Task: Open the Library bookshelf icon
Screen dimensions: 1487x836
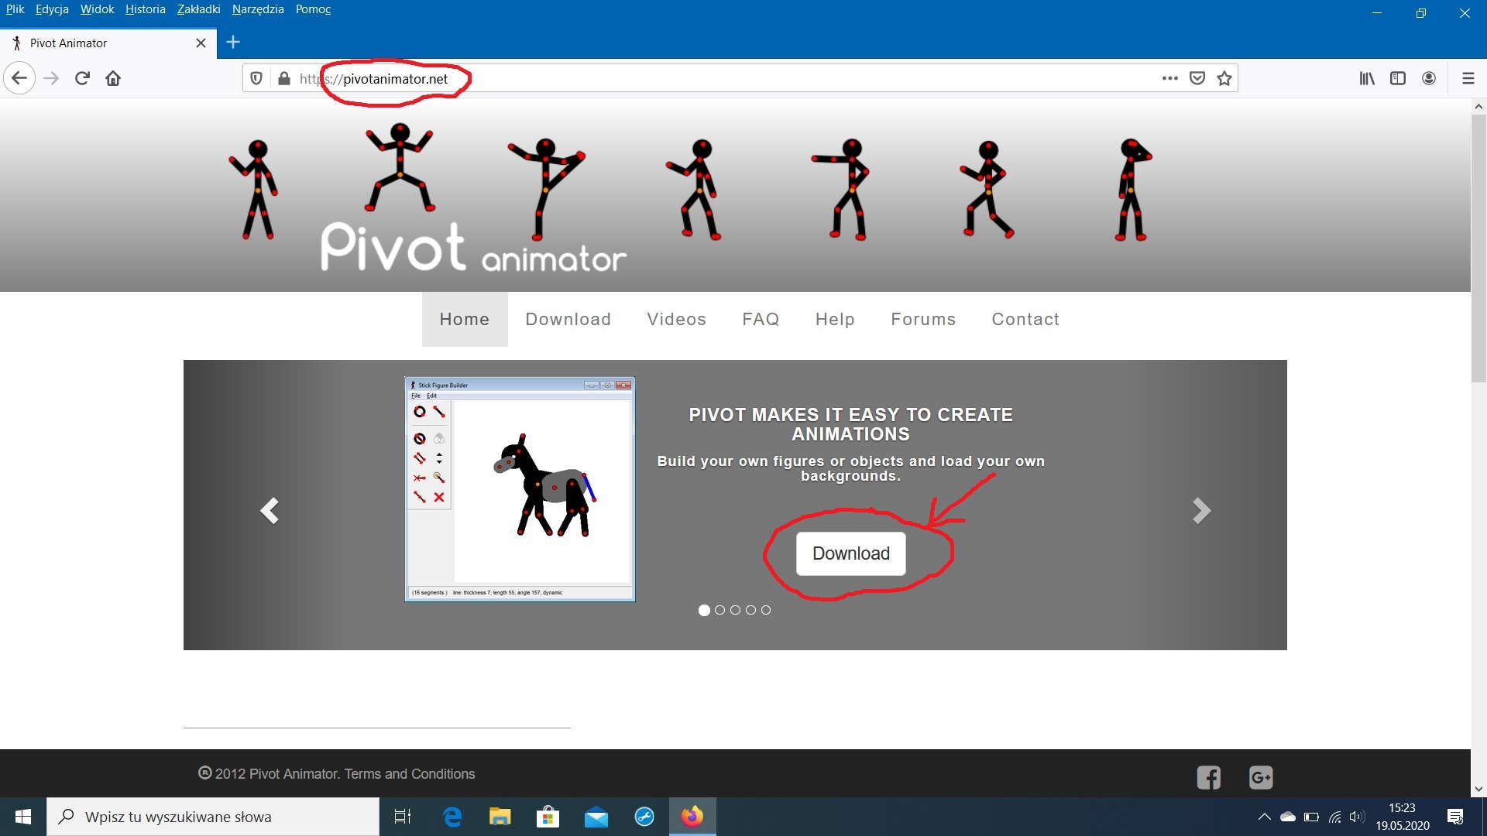Action: pyautogui.click(x=1367, y=78)
